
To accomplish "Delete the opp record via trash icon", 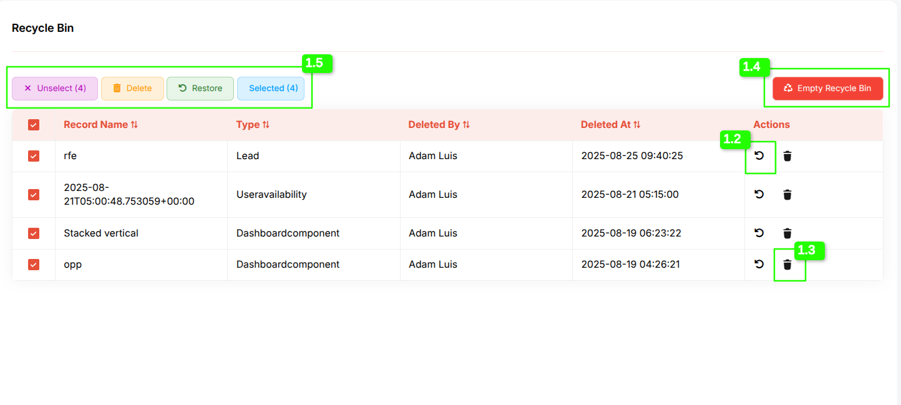I will (787, 265).
